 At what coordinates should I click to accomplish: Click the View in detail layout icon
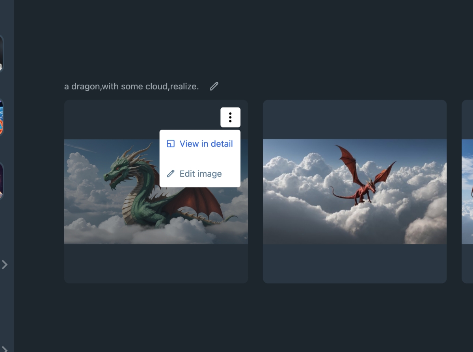171,144
